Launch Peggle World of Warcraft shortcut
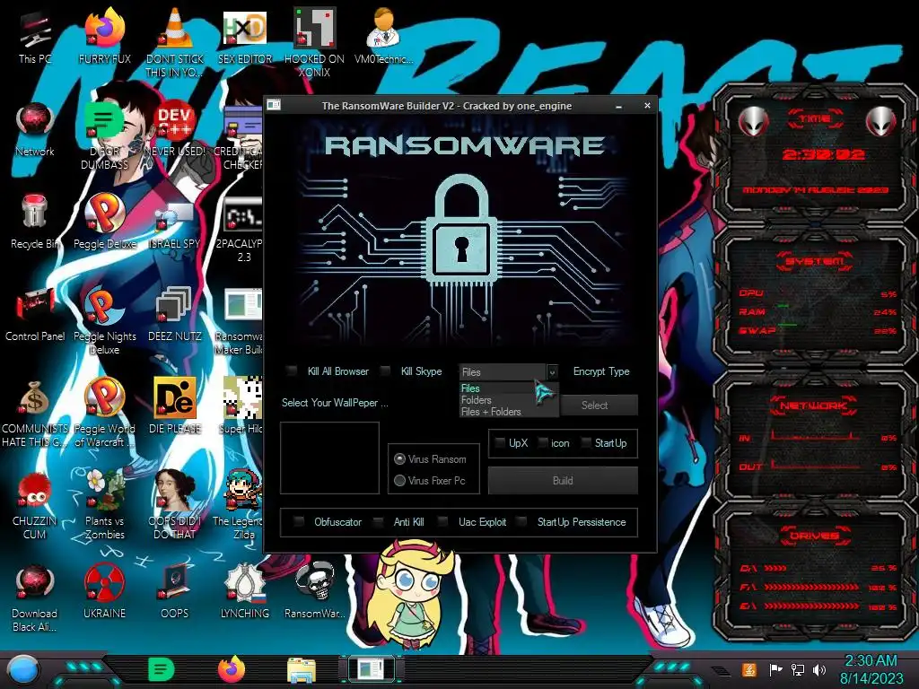Viewport: 919px width, 689px height. pyautogui.click(x=105, y=414)
